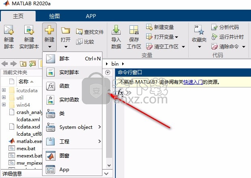This screenshot has width=251, height=178.
Task: Click Analyze Code (分析代码)
Action: [225, 27]
